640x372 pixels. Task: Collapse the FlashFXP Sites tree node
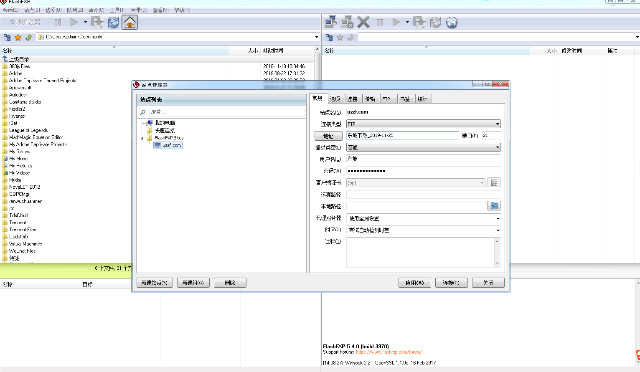pos(142,138)
